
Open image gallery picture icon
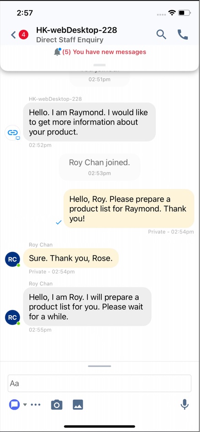(x=78, y=405)
